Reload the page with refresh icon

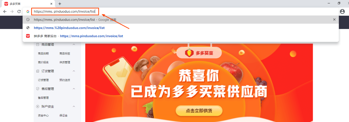pos(19,12)
